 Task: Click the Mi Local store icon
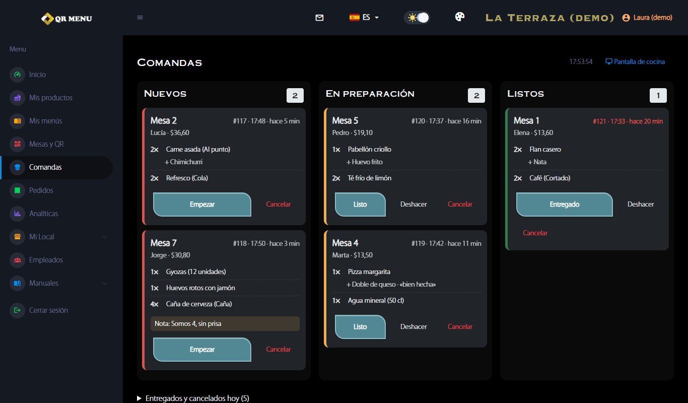tap(18, 237)
